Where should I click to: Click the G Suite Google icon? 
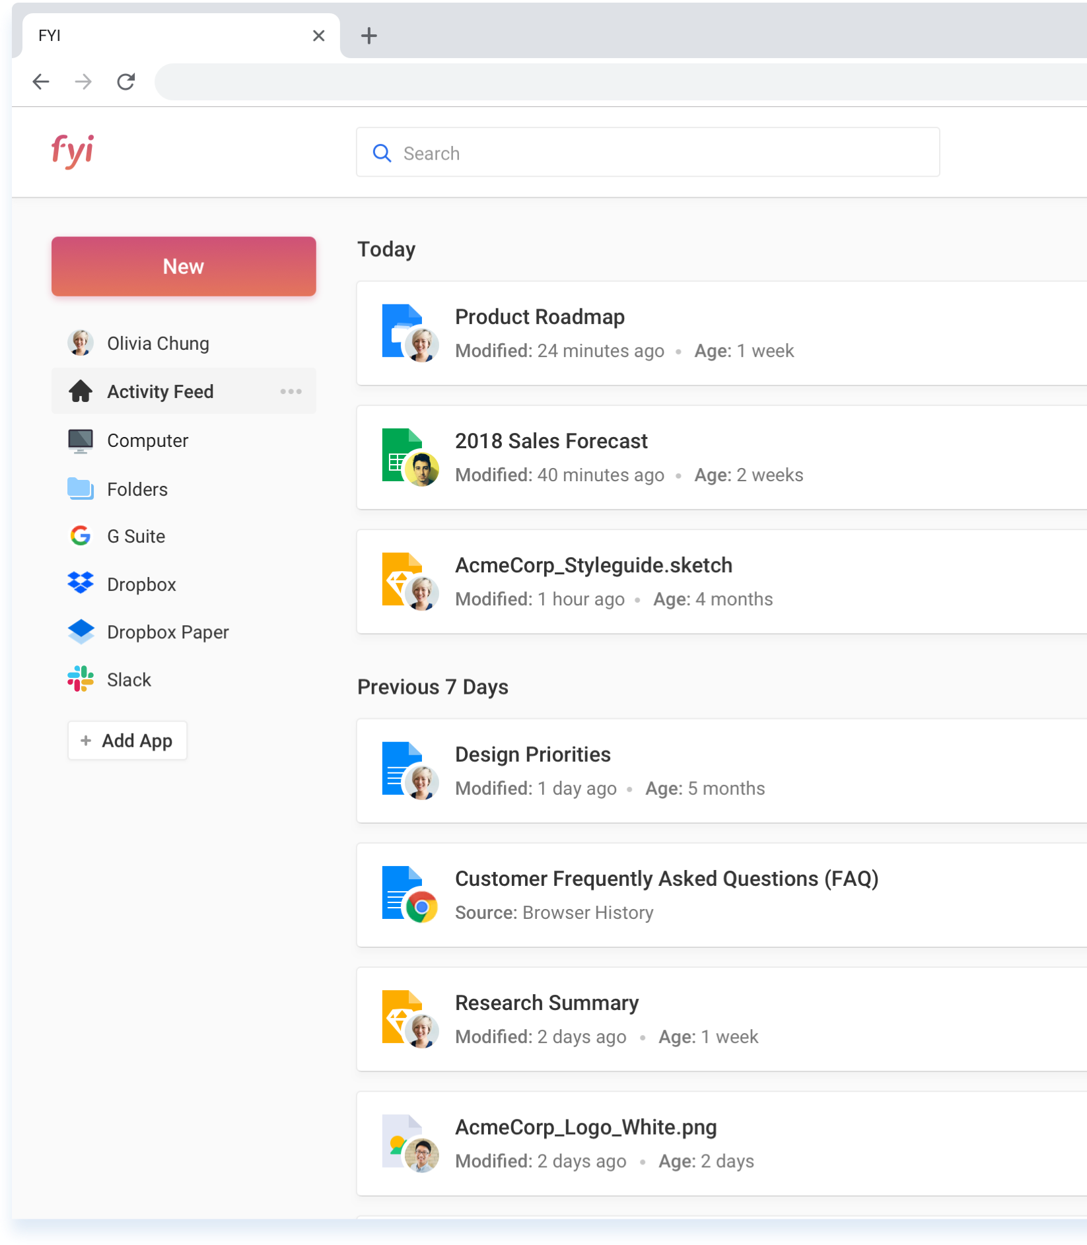point(81,536)
